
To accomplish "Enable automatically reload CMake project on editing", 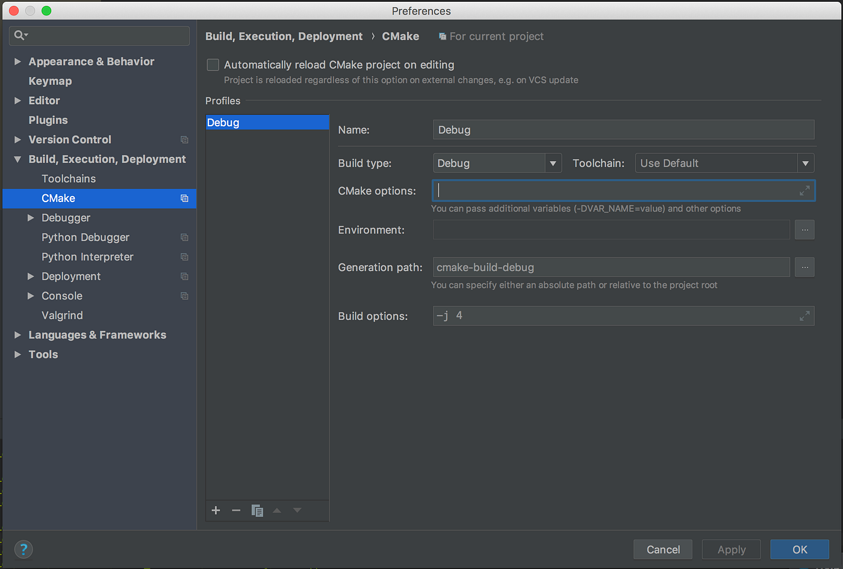I will tap(213, 64).
